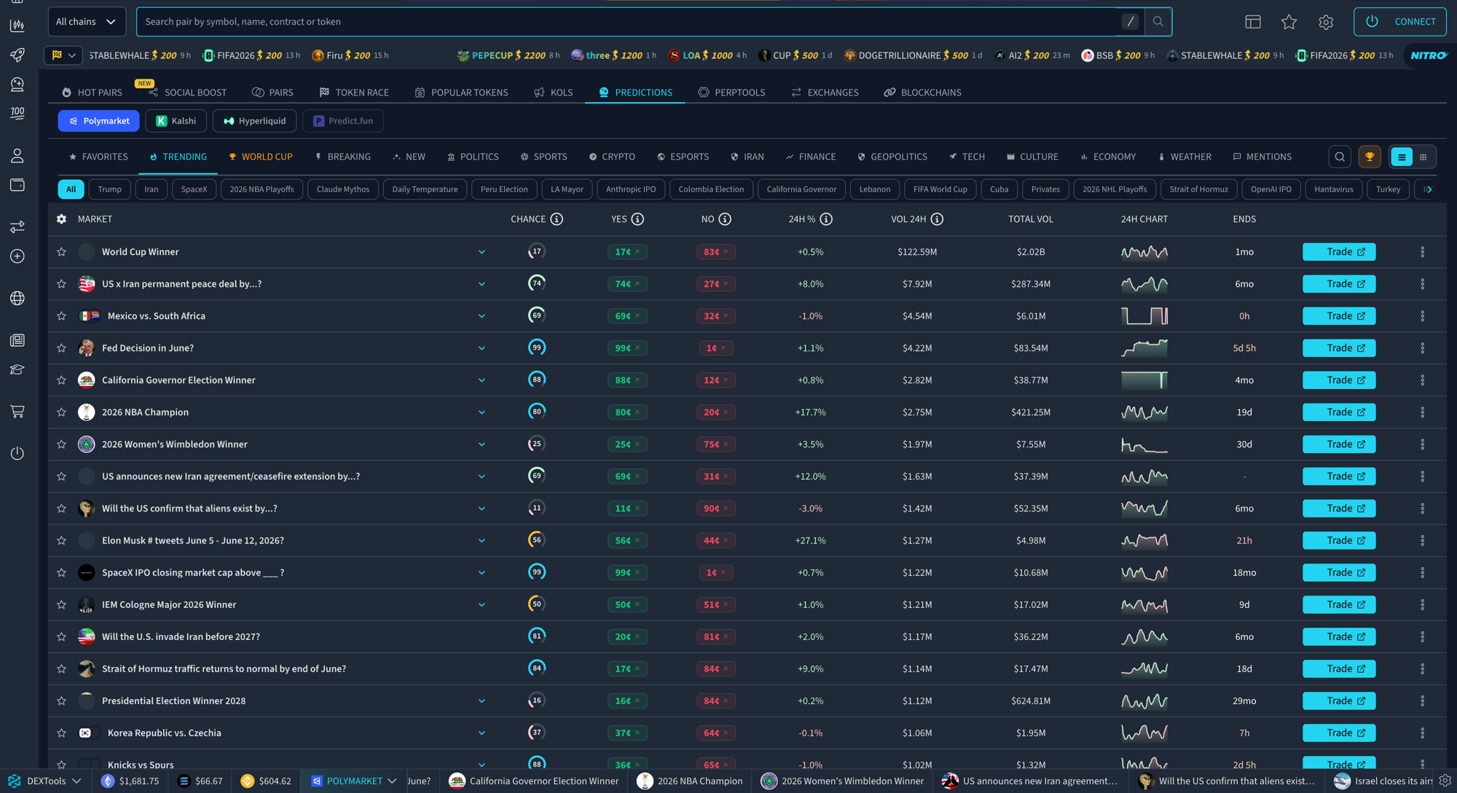
Task: Open the POLYMARKET dropdown in bottom bar
Action: [x=353, y=781]
